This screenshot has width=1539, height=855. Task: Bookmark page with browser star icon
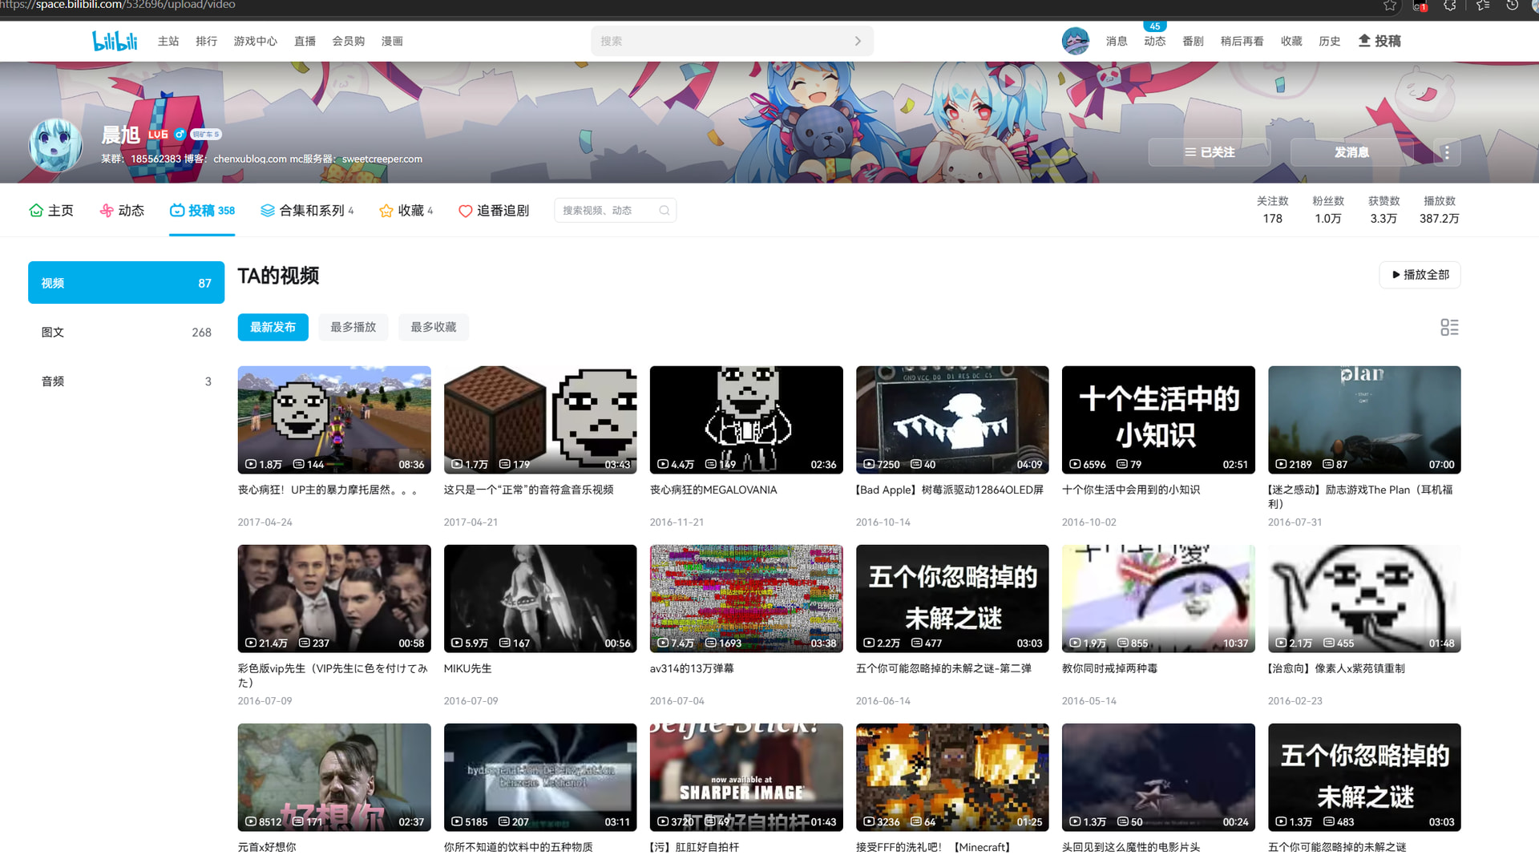pyautogui.click(x=1390, y=6)
